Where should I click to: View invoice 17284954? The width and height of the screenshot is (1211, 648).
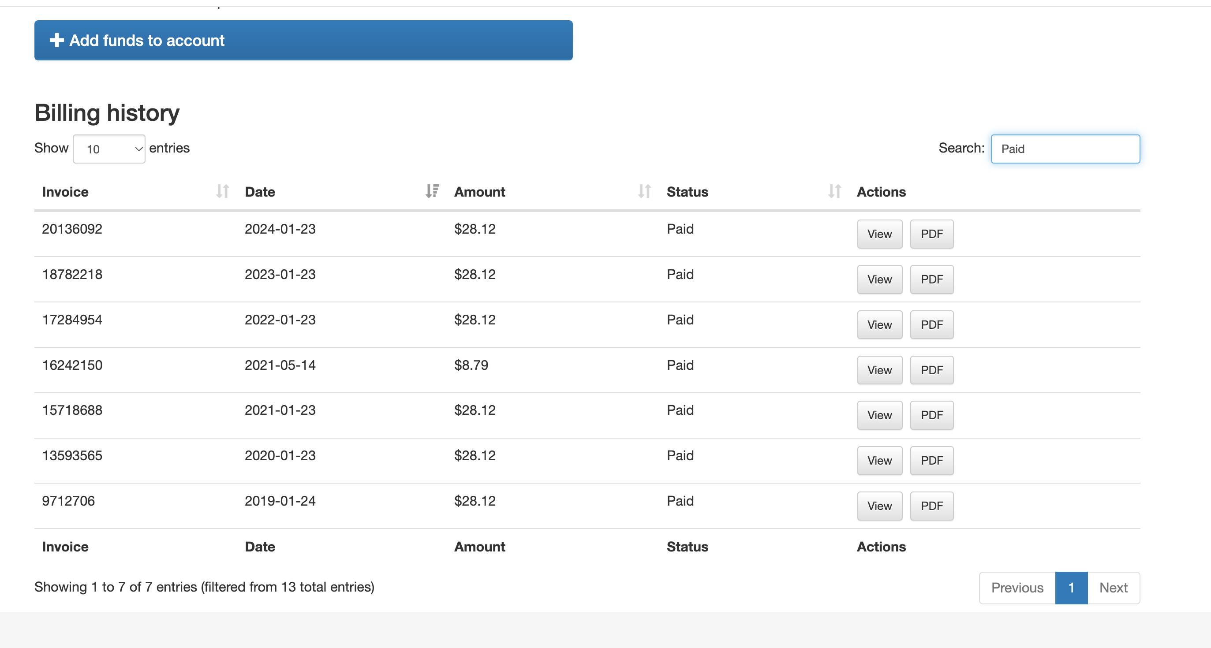coord(879,325)
